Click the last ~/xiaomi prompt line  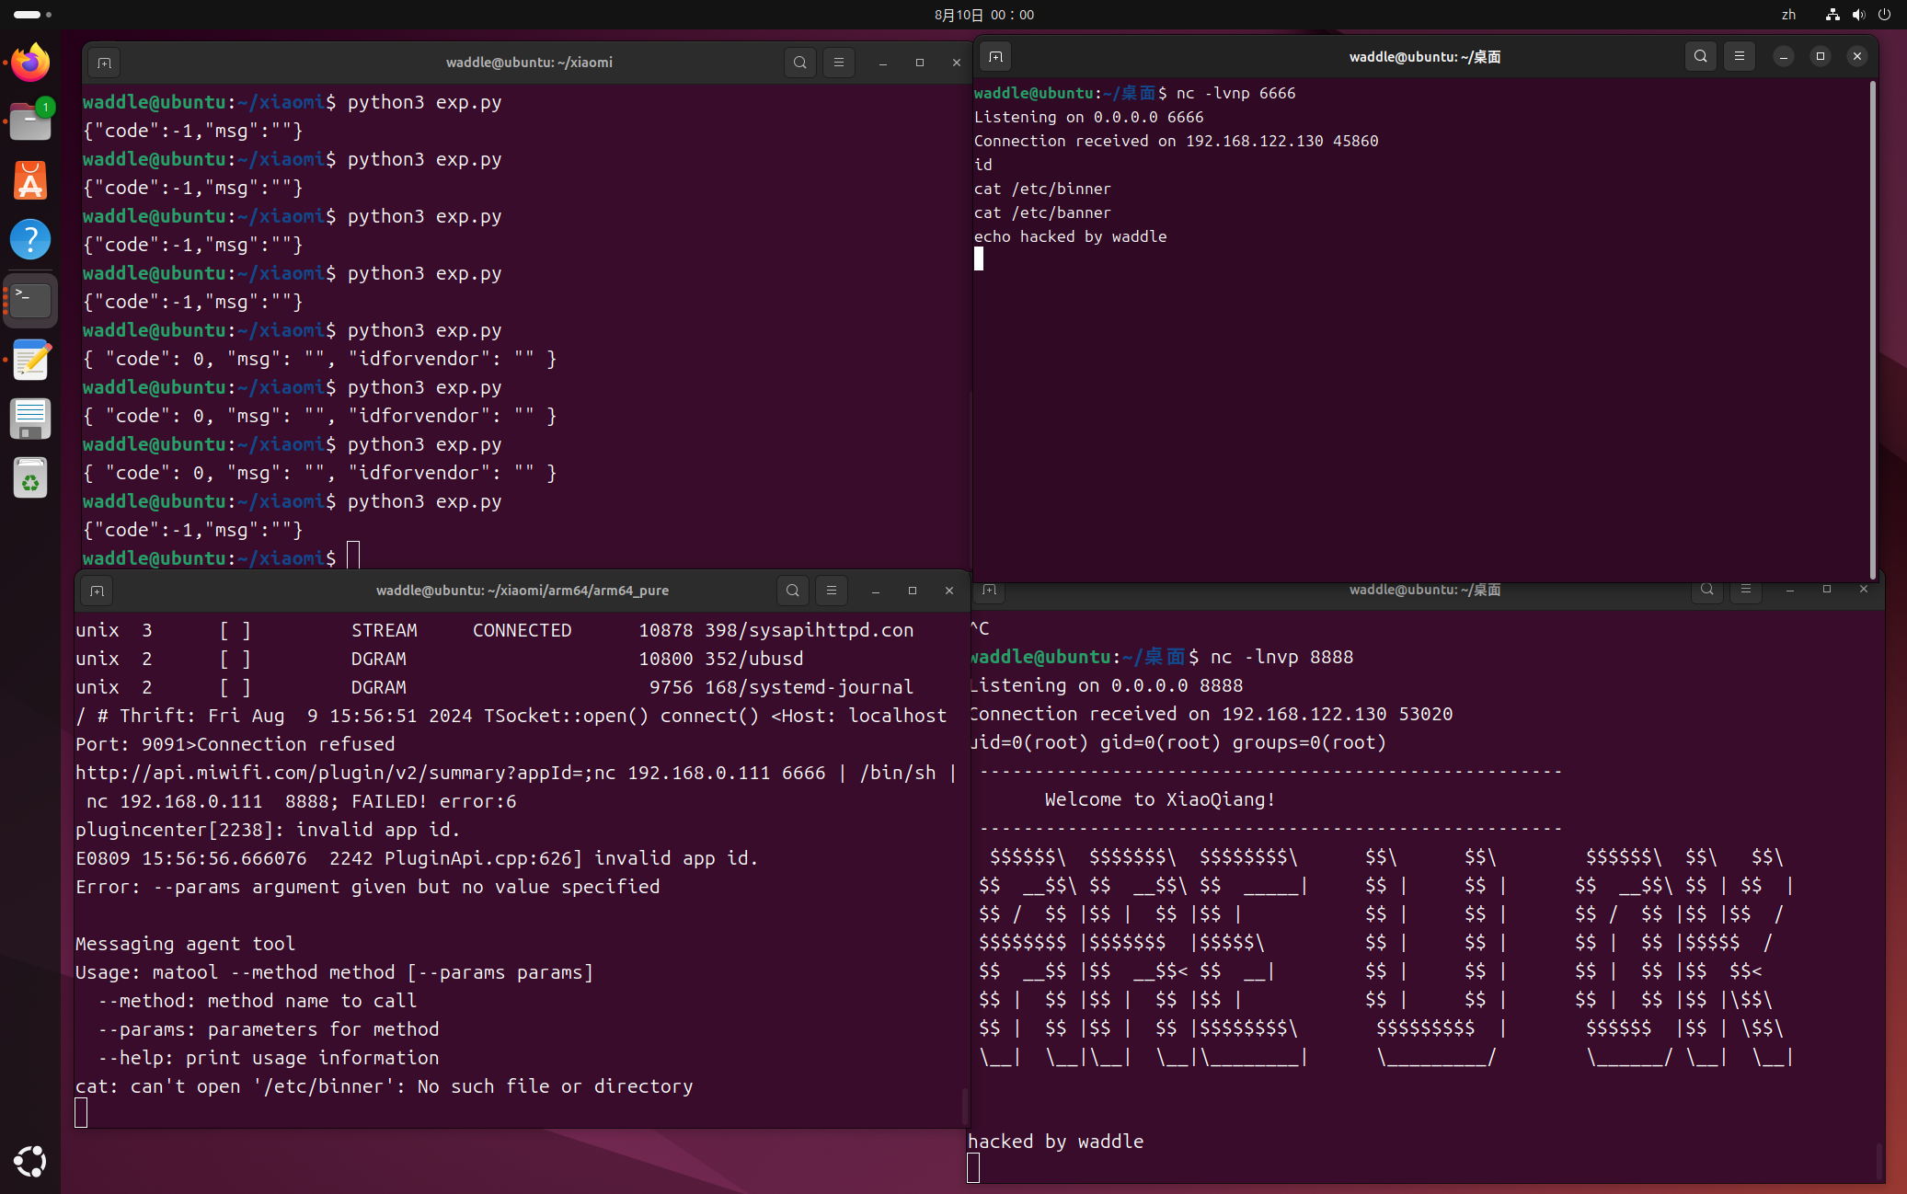point(221,557)
